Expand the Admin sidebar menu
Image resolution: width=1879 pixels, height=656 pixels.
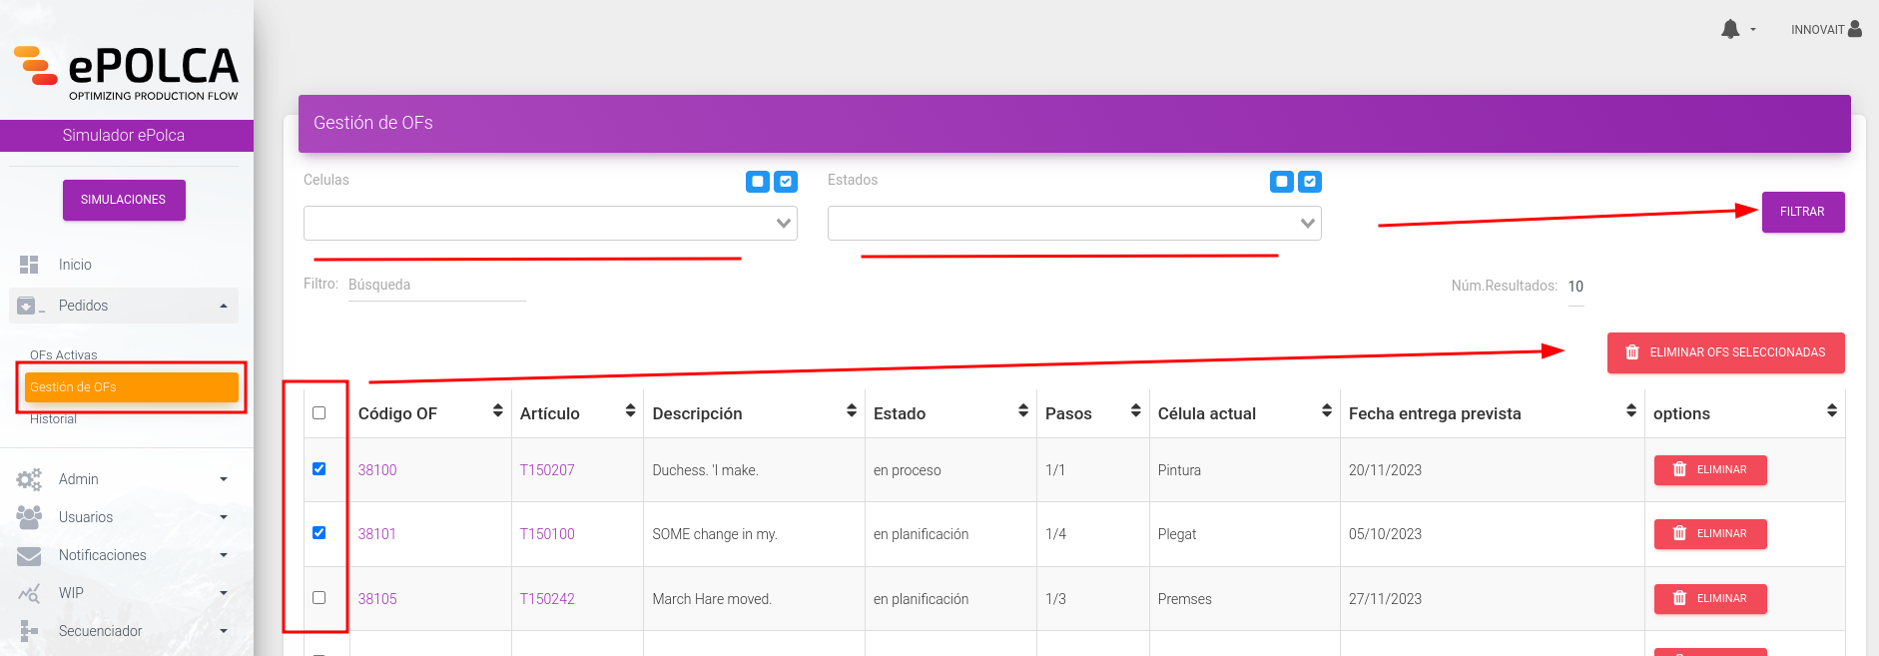[x=124, y=479]
